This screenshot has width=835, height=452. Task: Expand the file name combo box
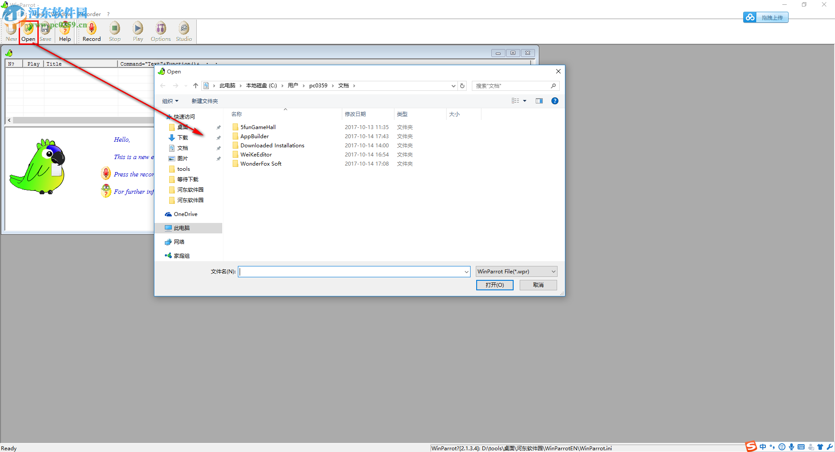coord(466,271)
